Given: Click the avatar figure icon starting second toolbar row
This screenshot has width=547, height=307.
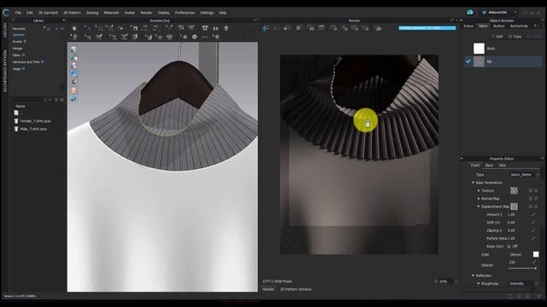Looking at the screenshot, I should (x=75, y=37).
